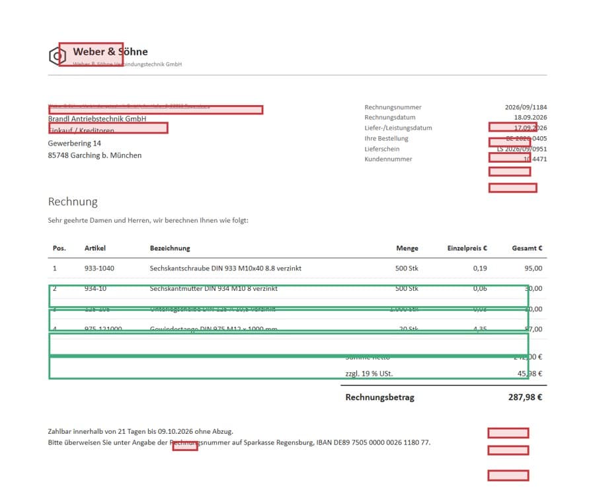595x488 pixels.
Task: Select recipient name 'Brandl Antriebstechnik GmbH'
Action: coord(97,119)
